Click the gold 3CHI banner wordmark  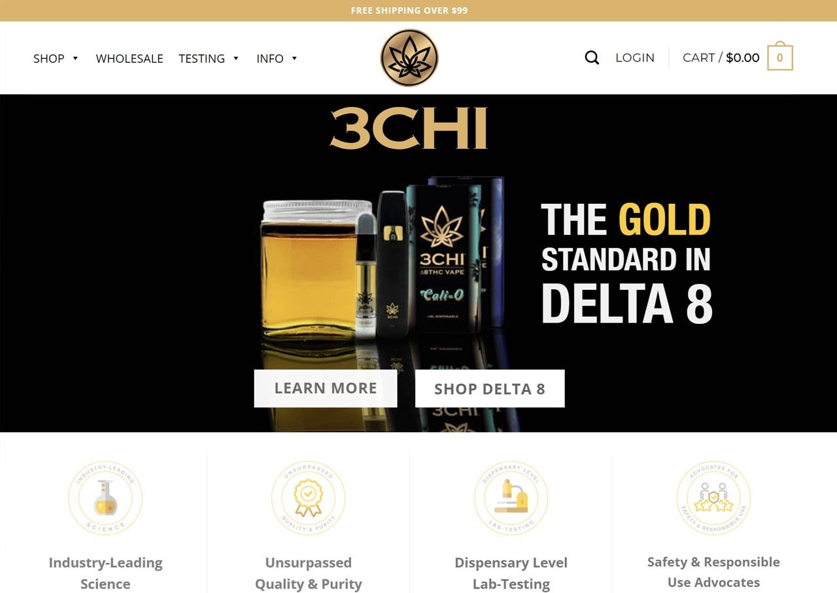(409, 129)
